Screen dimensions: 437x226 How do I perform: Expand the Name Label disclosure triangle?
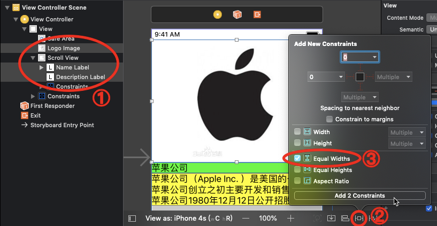tap(42, 67)
